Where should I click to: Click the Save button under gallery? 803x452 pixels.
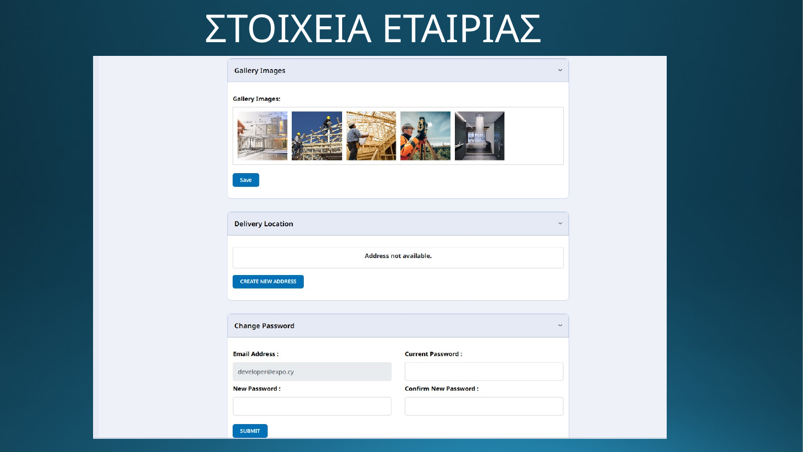(x=246, y=180)
